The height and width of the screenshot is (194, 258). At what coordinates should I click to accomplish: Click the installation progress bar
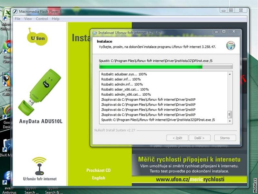pyautogui.click(x=166, y=67)
